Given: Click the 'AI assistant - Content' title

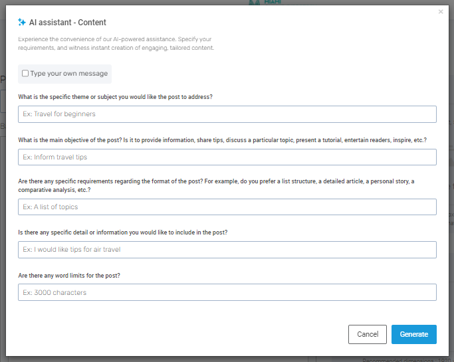Looking at the screenshot, I should coord(67,23).
